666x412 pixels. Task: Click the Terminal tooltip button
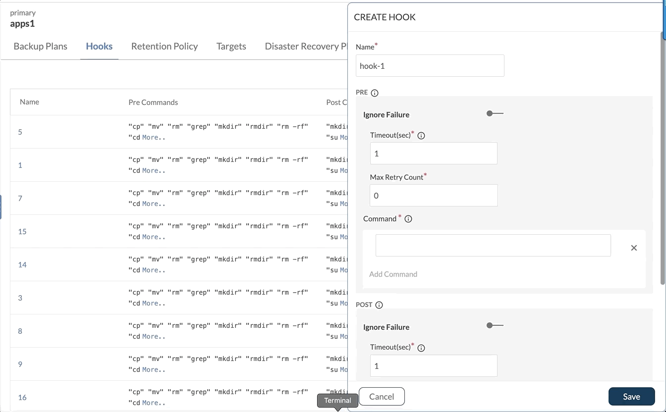click(x=337, y=400)
